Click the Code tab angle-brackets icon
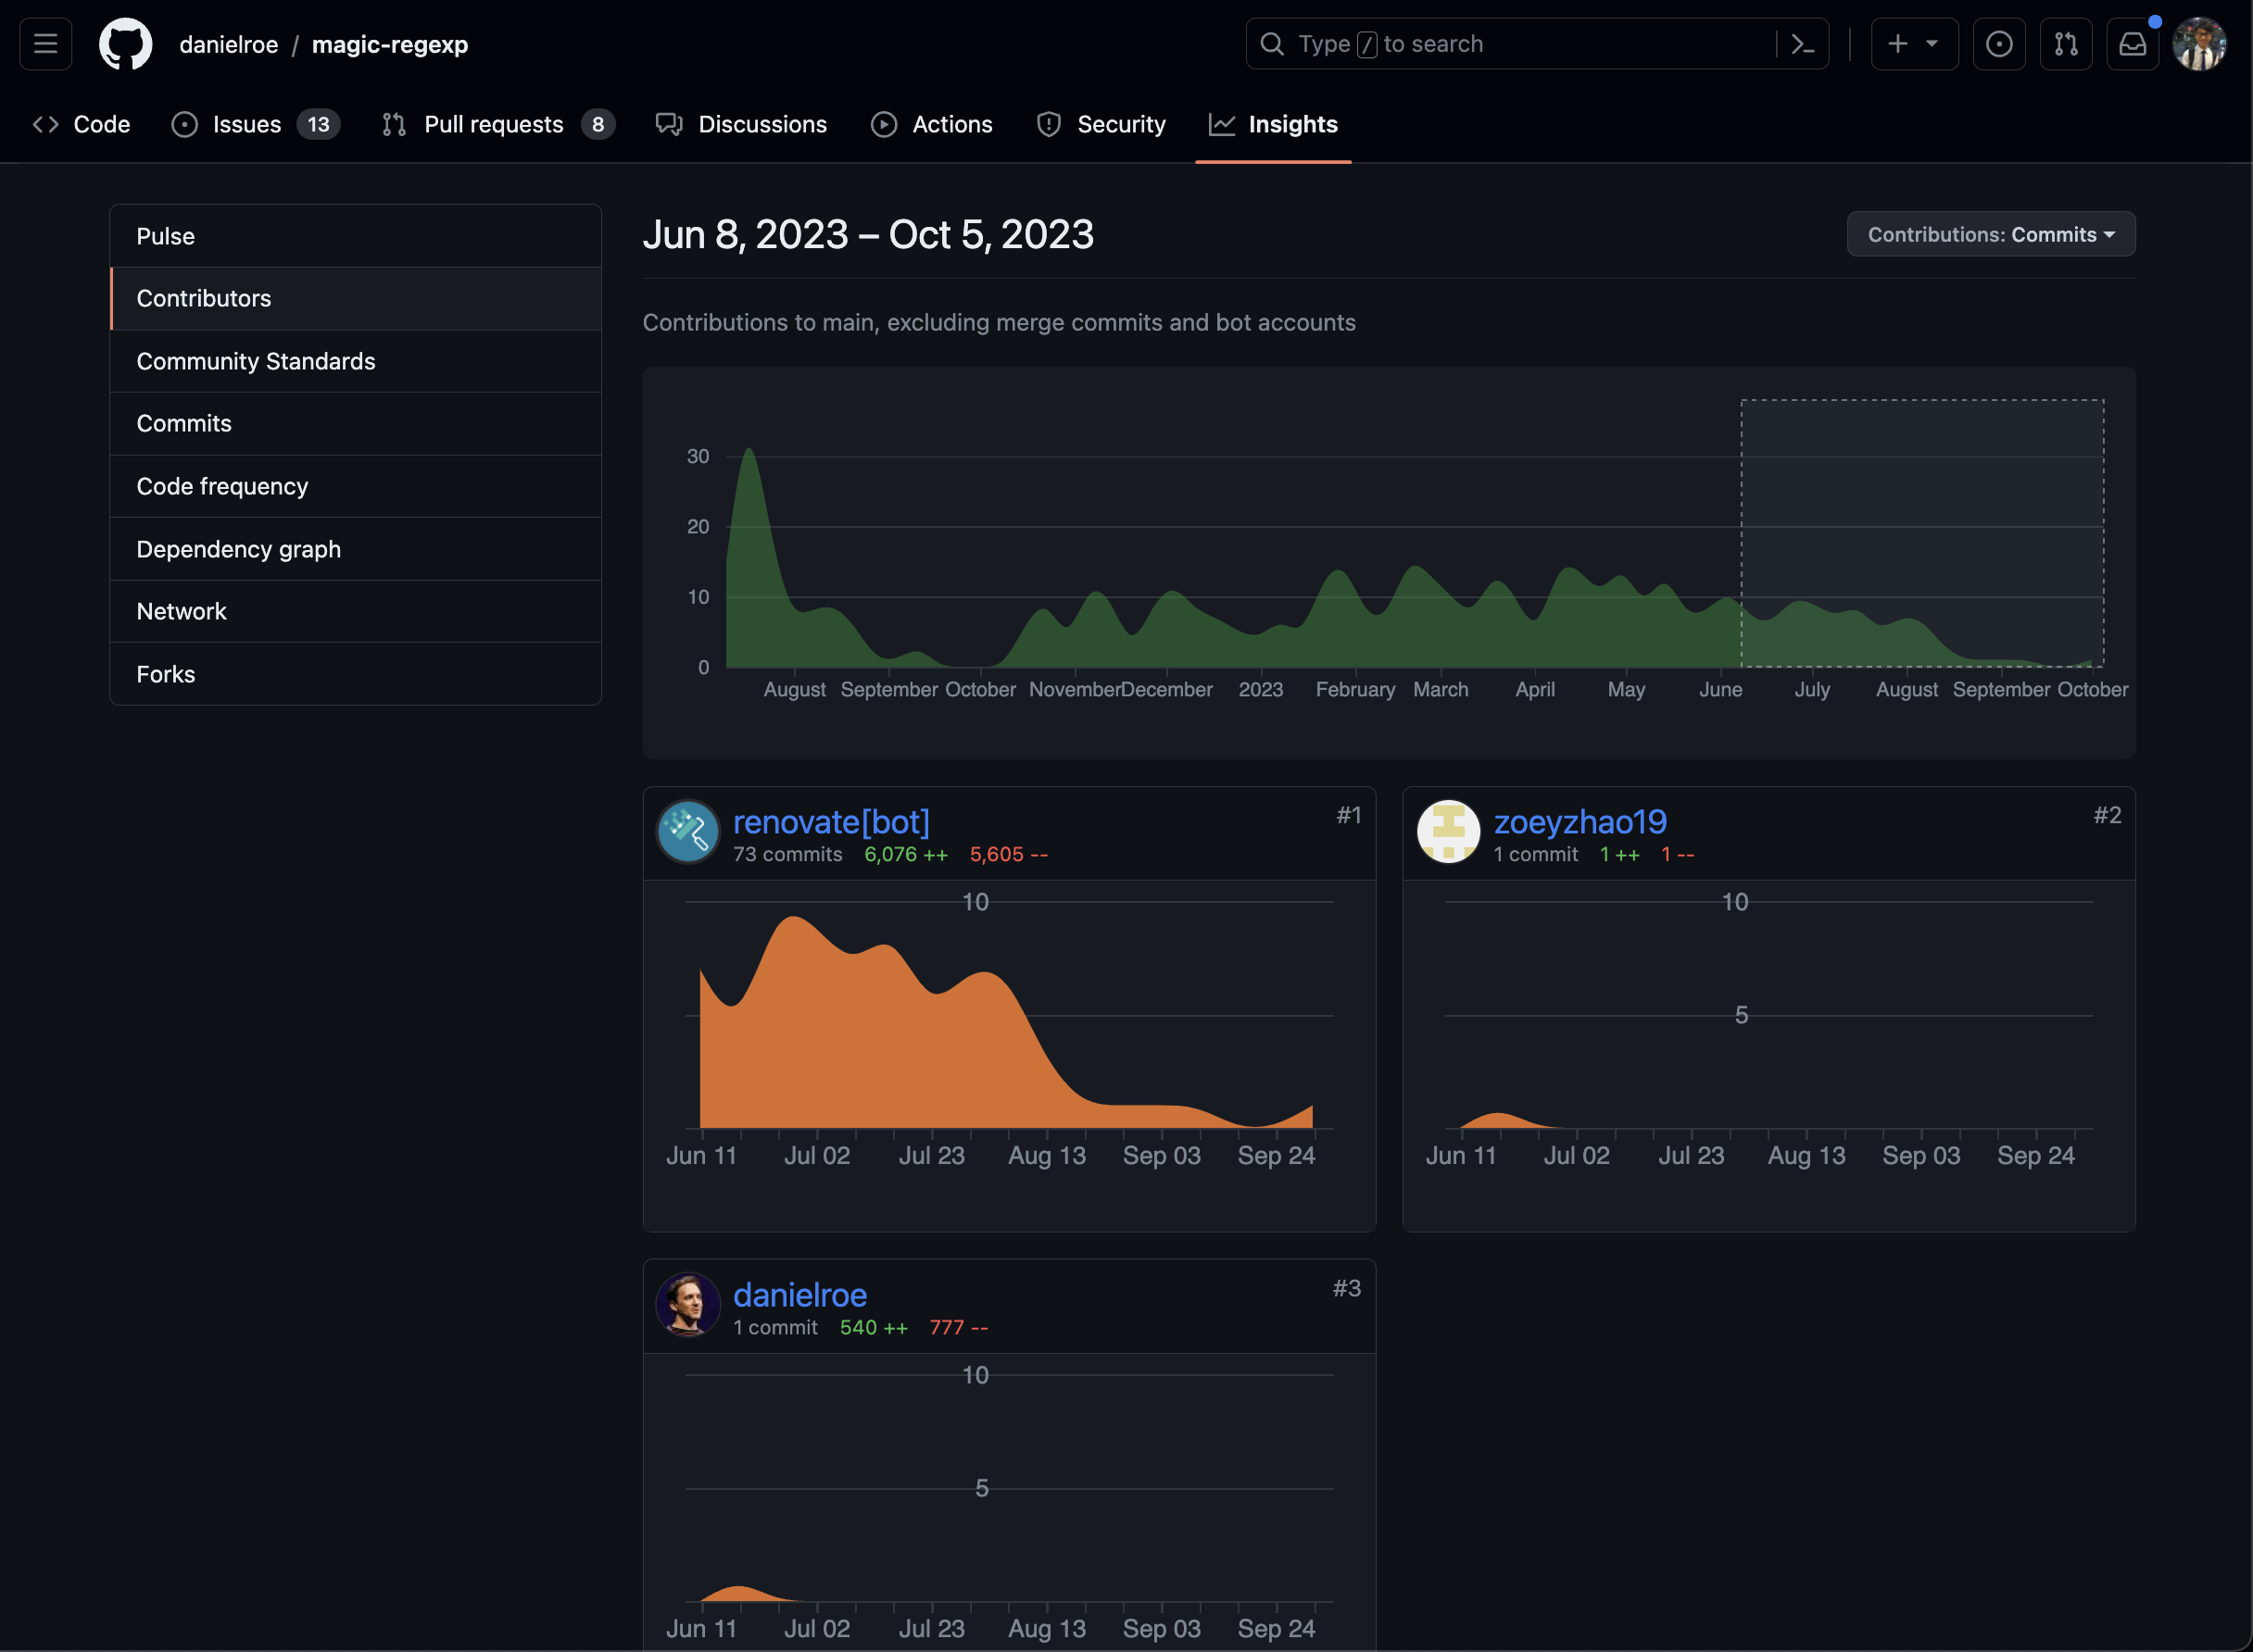Image resolution: width=2253 pixels, height=1652 pixels. [46, 124]
